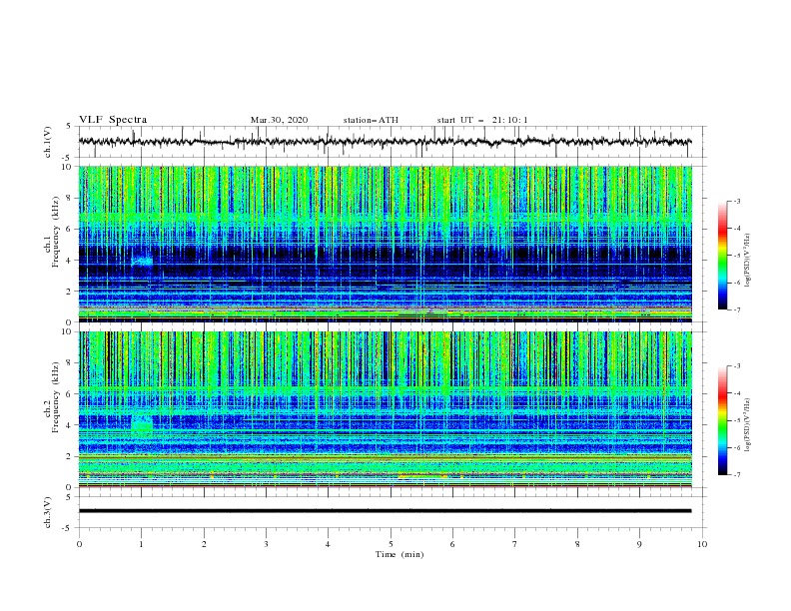Viewport: 791px width, 611px height.
Task: Click the ch.1 "Frequency (kHz)" axis label
Action: click(55, 232)
